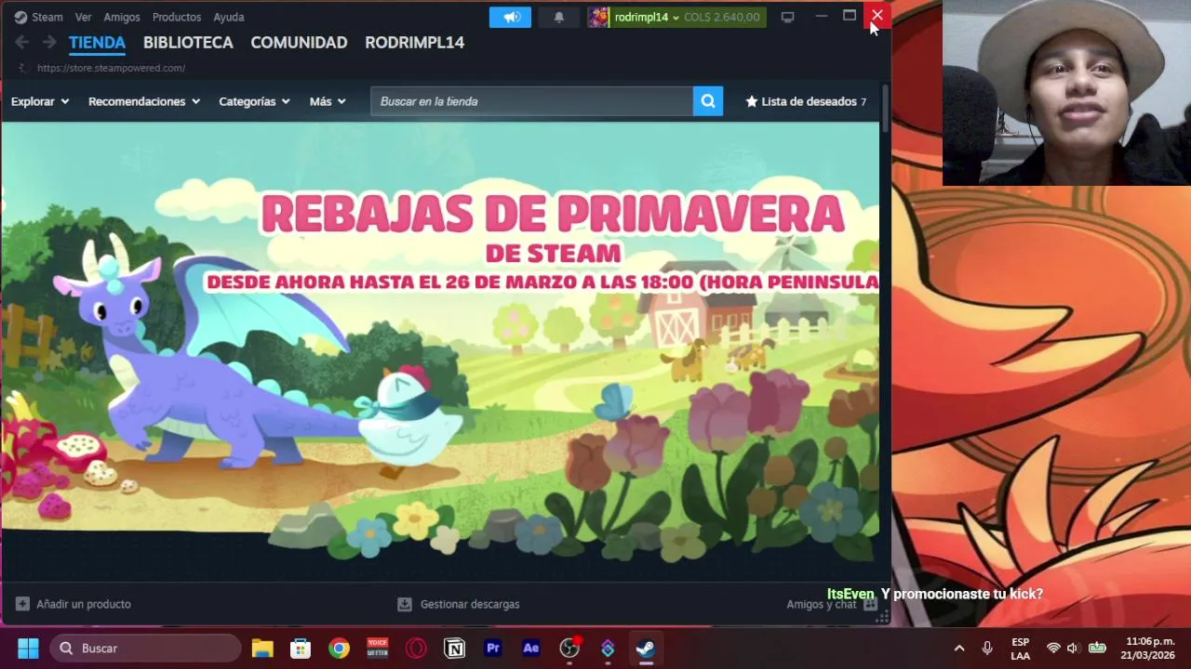The height and width of the screenshot is (669, 1191).
Task: Click the Buscar en la tienda field
Action: pos(531,101)
